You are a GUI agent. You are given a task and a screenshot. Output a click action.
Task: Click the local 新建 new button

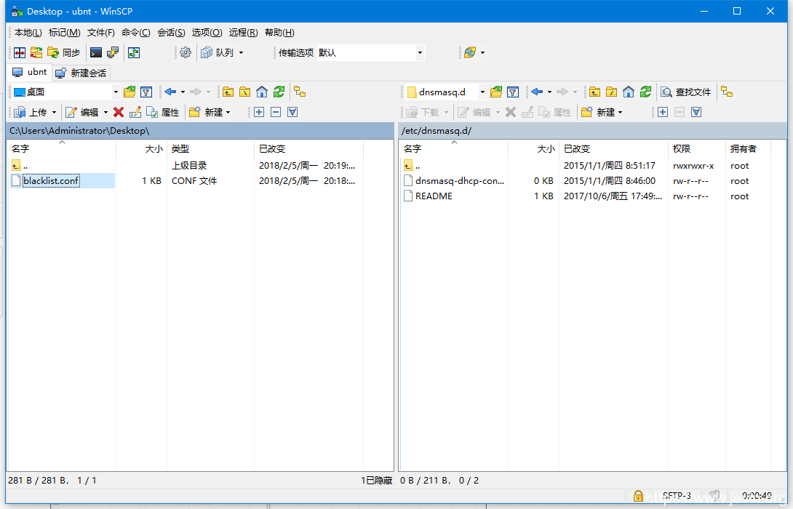tap(206, 112)
